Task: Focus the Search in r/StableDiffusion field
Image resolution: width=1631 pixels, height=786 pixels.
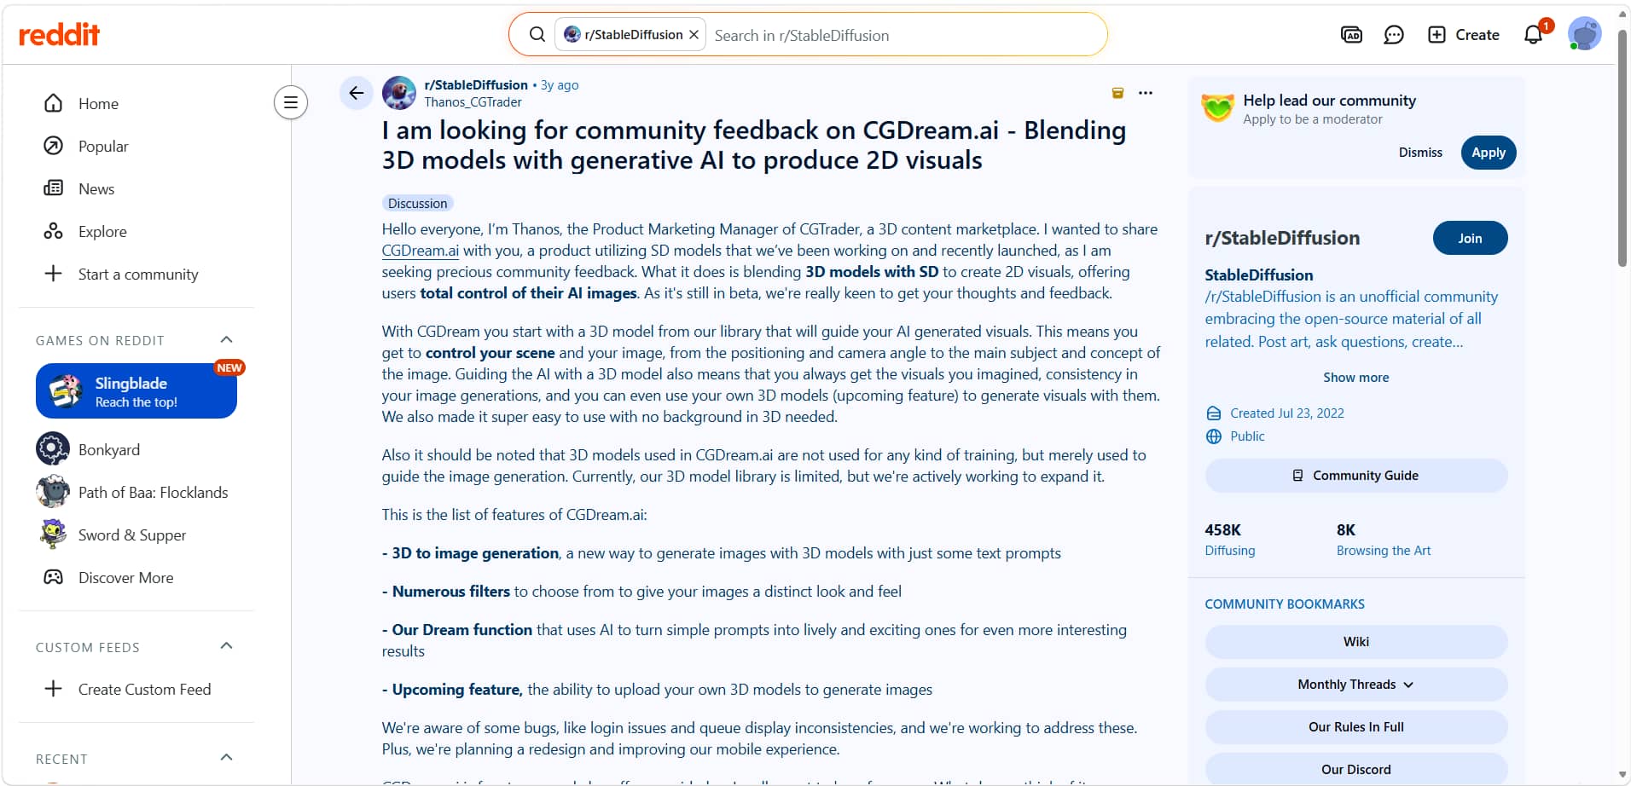Action: (x=904, y=35)
